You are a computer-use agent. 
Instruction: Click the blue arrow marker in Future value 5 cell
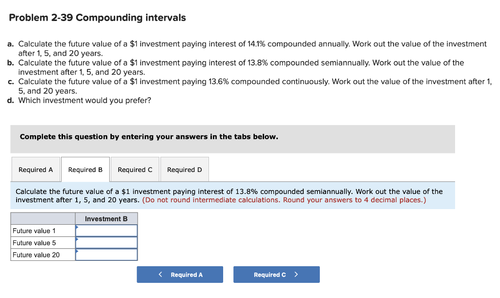(77, 239)
